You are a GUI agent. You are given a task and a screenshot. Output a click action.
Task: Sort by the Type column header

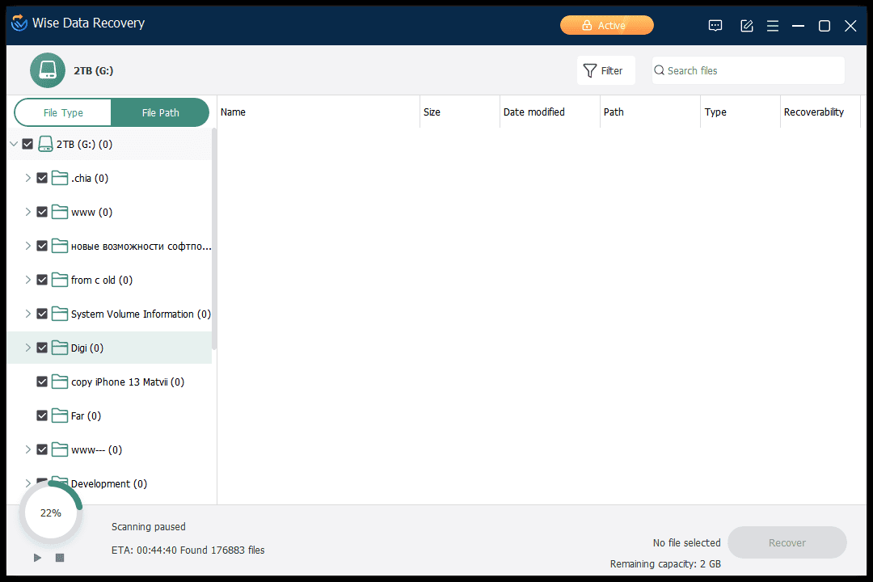coord(740,112)
